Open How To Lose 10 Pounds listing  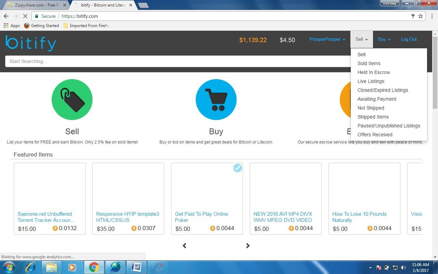pos(359,217)
